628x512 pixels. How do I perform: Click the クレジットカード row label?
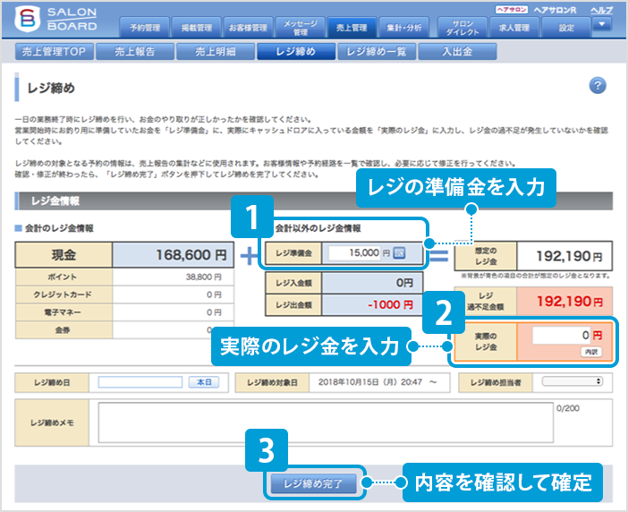click(63, 294)
